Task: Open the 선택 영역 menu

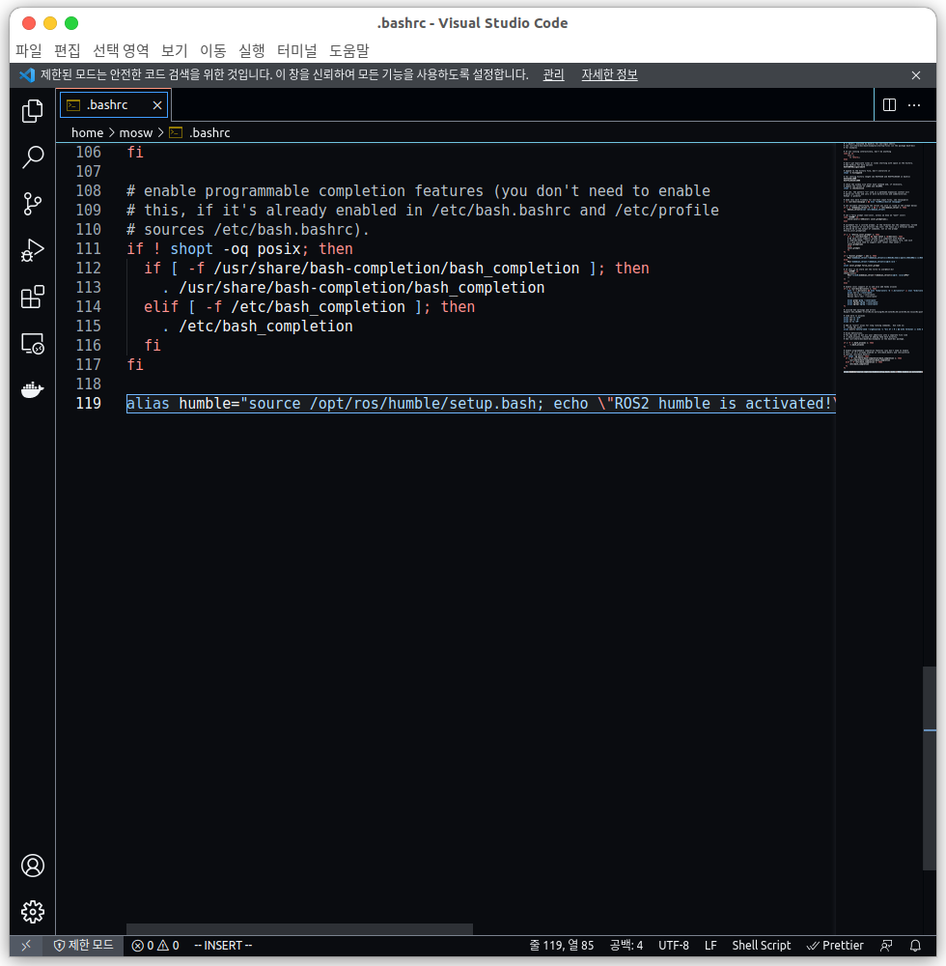Action: 121,50
